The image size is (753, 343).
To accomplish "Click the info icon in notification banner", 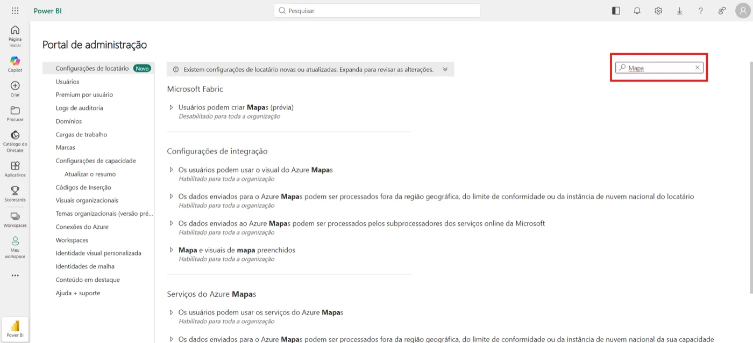I will point(176,69).
